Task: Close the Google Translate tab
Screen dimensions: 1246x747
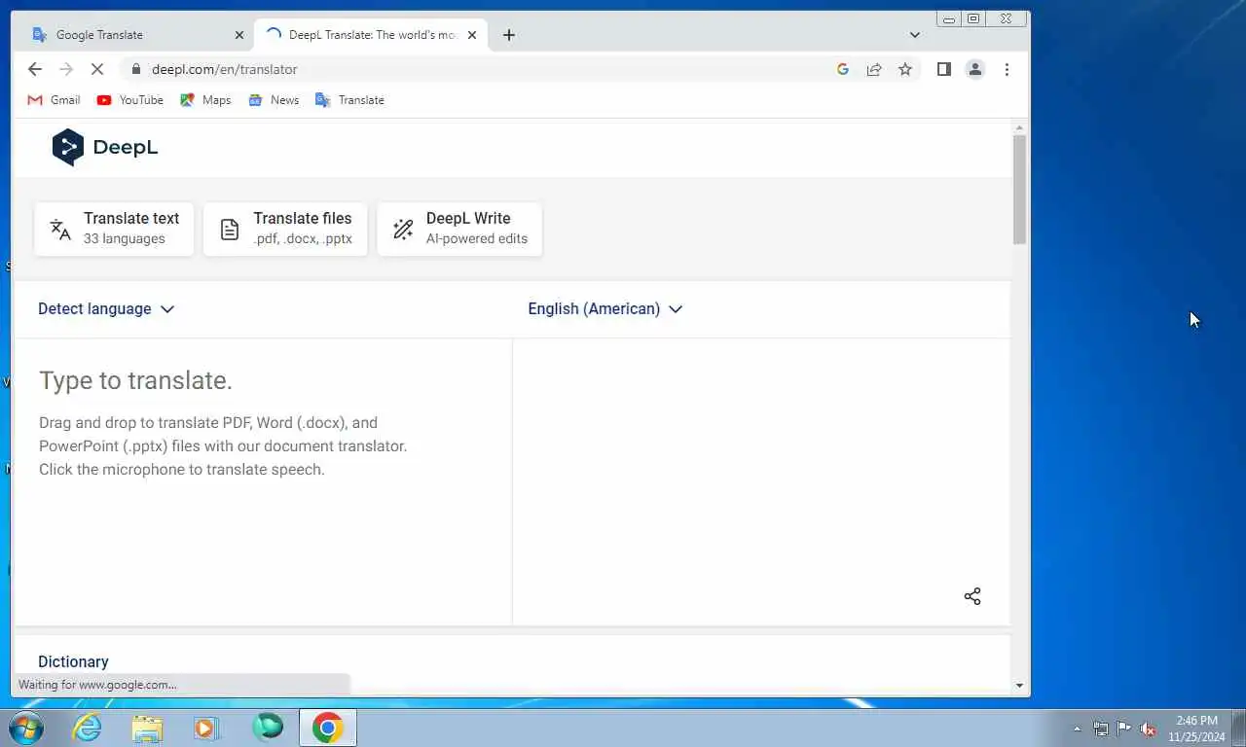Action: 239,35
